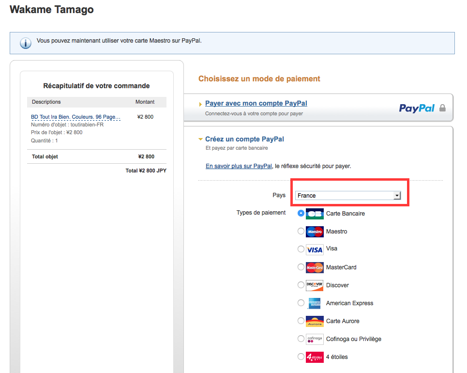Choose the 4 étoiles payment type
The height and width of the screenshot is (373, 467).
point(301,357)
